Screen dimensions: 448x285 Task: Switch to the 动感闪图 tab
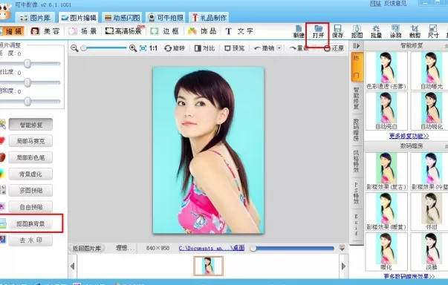[x=122, y=18]
